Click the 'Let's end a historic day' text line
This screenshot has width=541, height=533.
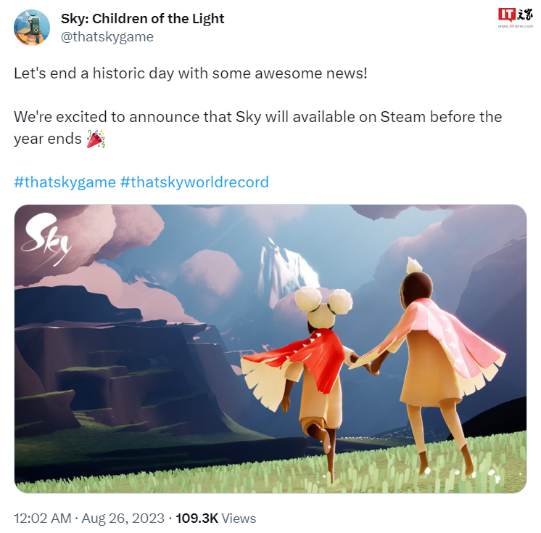tap(191, 73)
